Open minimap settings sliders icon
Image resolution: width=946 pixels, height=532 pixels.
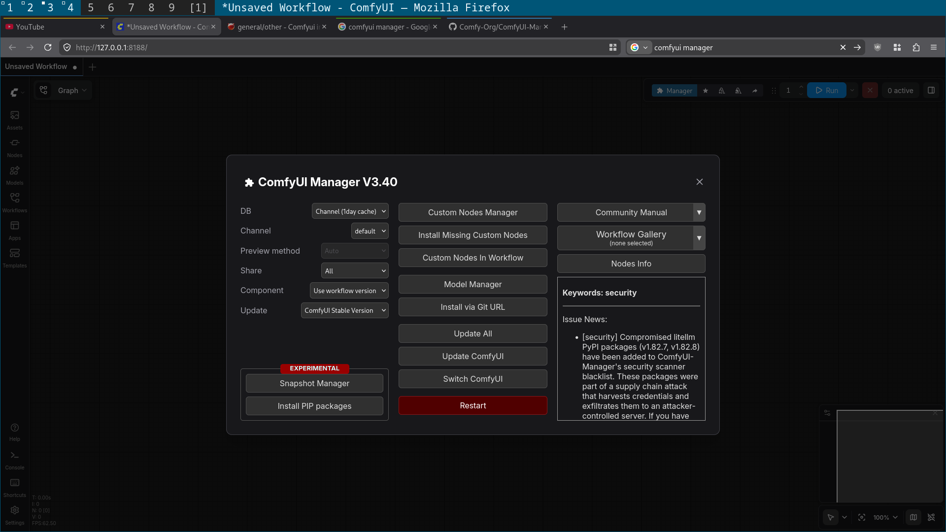827,413
